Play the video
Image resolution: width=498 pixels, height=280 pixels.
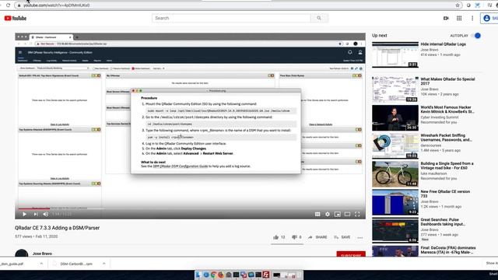click(x=24, y=215)
